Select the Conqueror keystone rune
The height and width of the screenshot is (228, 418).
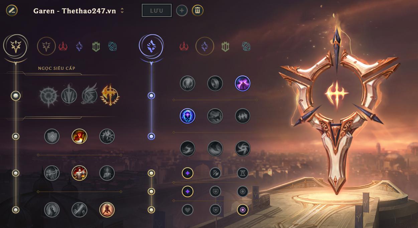click(110, 95)
